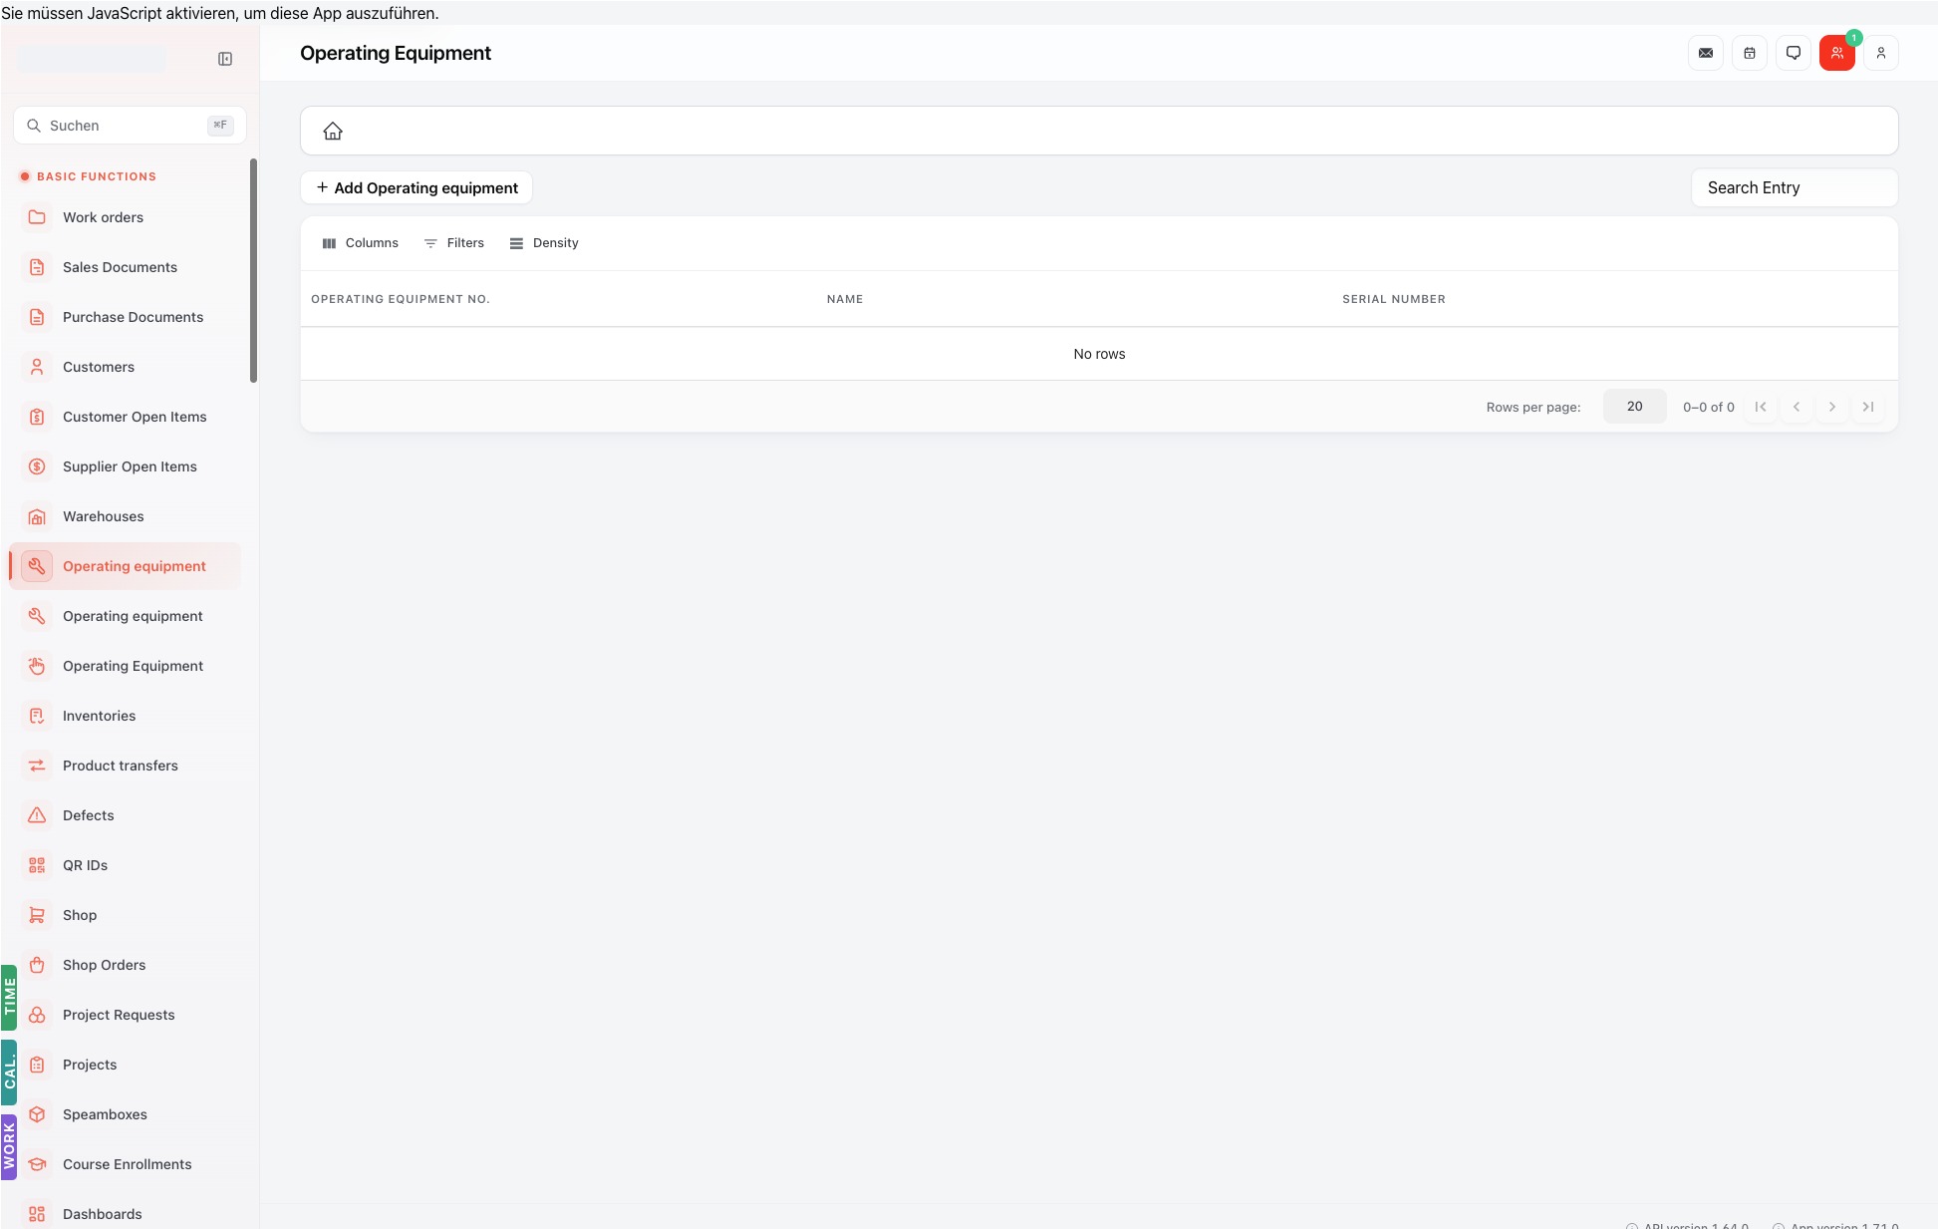This screenshot has width=1938, height=1229.
Task: Open the chat bubble icon in header
Action: [x=1794, y=53]
